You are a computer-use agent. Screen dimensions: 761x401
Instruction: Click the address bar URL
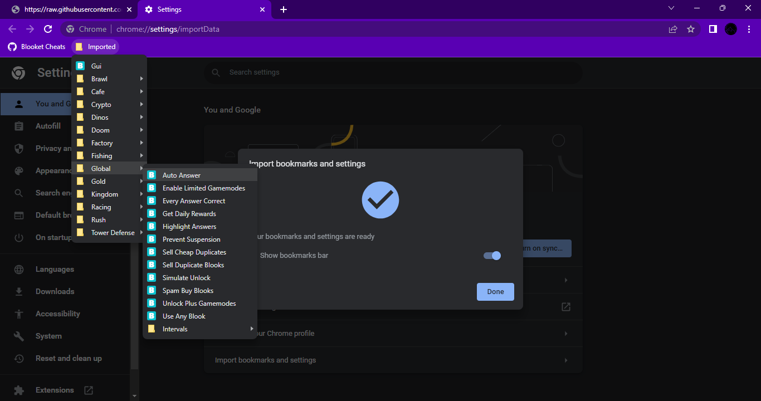[x=168, y=29]
